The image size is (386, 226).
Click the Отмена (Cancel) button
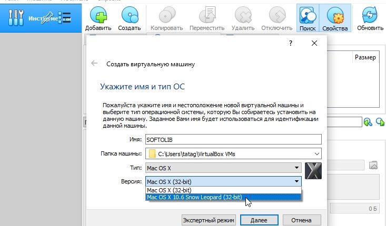coord(302,220)
